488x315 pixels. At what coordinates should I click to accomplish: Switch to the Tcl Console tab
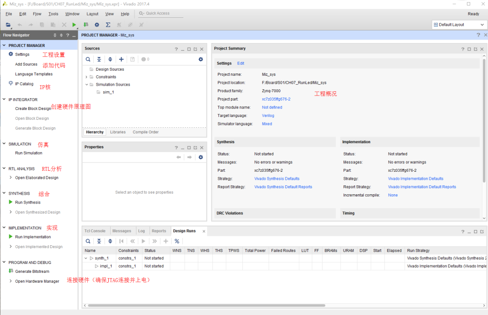click(x=95, y=231)
